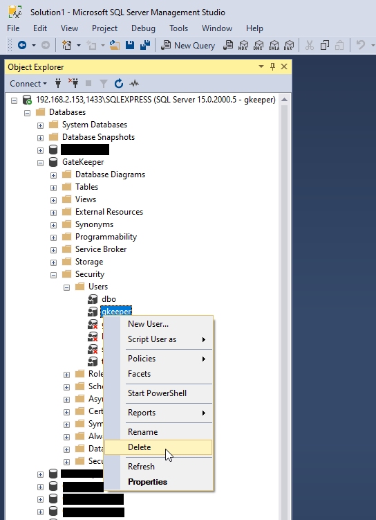Open the Activity Monitor icon
This screenshot has height=520, width=376.
tap(134, 84)
